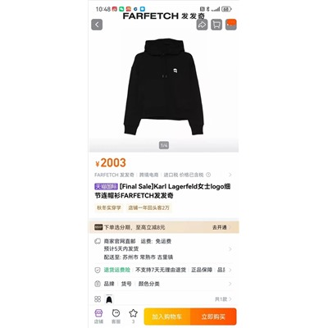The image size is (328, 328).
Task: Expand 品牌 货号 颜色分类 row
Action: pyautogui.click(x=163, y=284)
